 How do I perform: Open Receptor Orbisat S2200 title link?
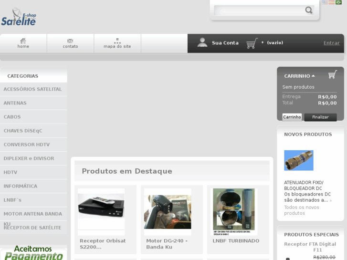(103, 244)
